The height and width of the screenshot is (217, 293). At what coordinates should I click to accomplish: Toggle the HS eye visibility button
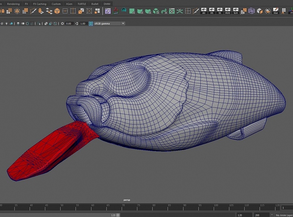(x=212, y=11)
